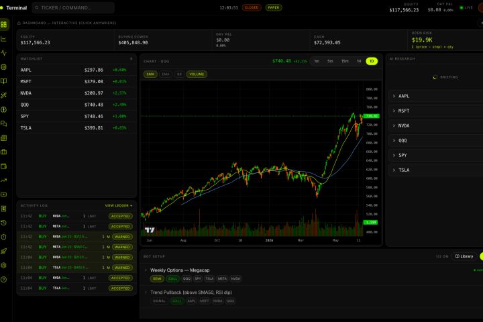Select the activity pulse icon in sidebar
483x322 pixels.
click(4, 53)
